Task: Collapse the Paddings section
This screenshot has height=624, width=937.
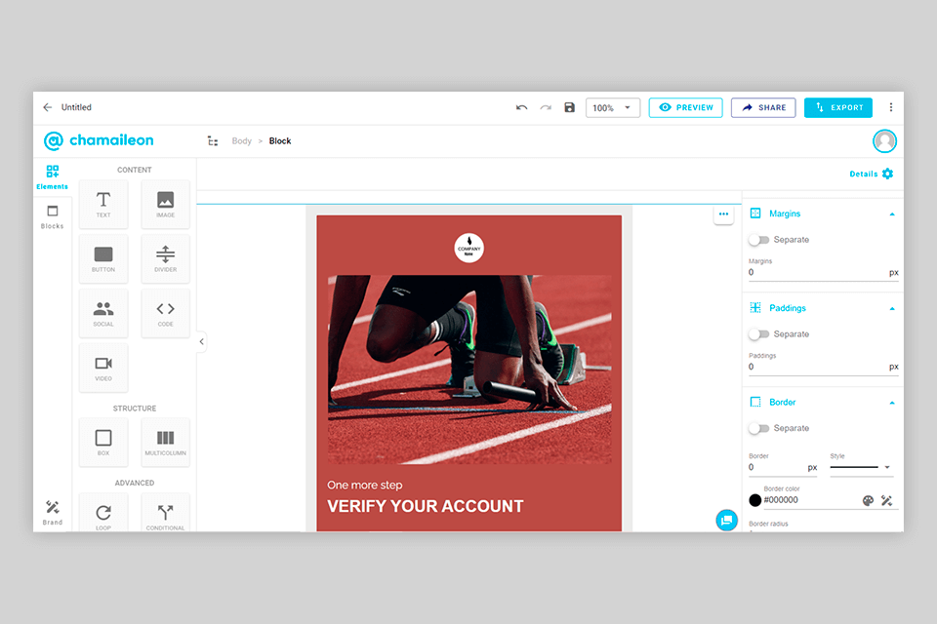Action: tap(891, 309)
